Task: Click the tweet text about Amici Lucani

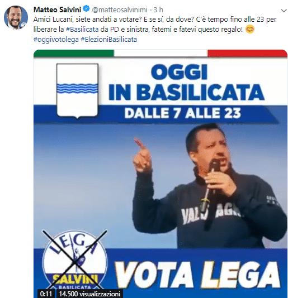Action: [x=155, y=30]
